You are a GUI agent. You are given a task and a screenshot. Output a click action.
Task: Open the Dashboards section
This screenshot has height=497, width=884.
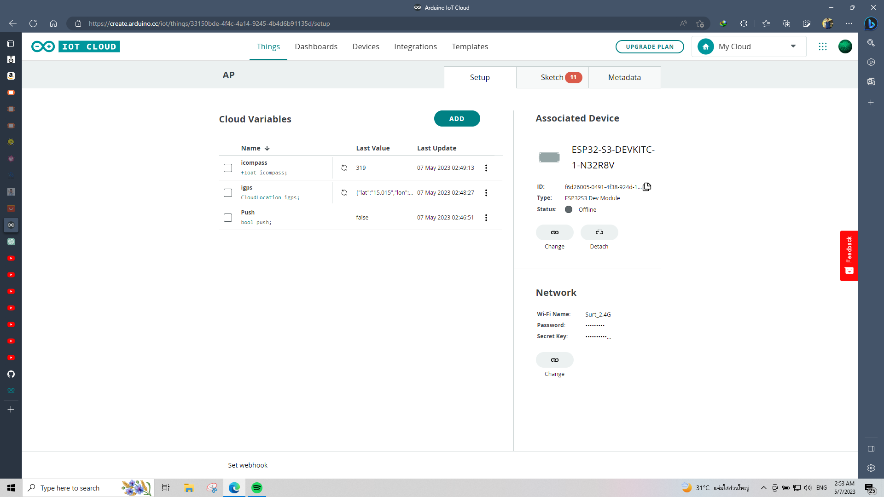[316, 46]
